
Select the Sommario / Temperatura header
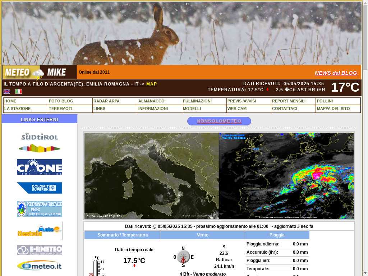pos(123,235)
